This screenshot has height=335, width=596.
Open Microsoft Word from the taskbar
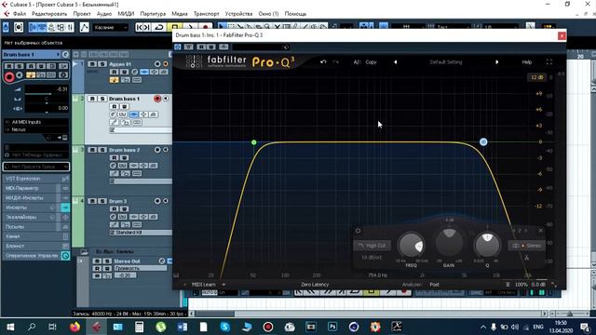183,327
